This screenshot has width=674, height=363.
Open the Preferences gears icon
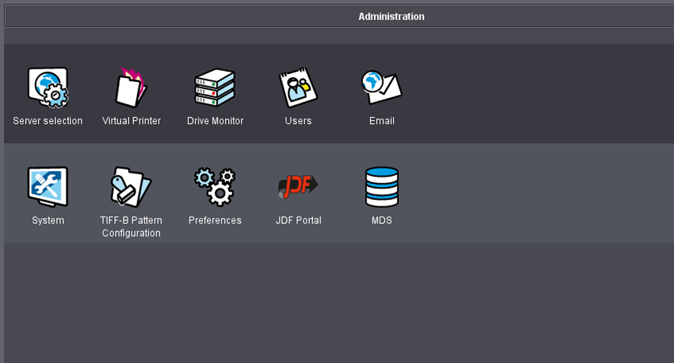click(x=215, y=187)
